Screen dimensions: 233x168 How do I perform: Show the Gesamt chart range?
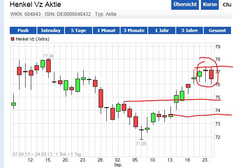pos(217,30)
